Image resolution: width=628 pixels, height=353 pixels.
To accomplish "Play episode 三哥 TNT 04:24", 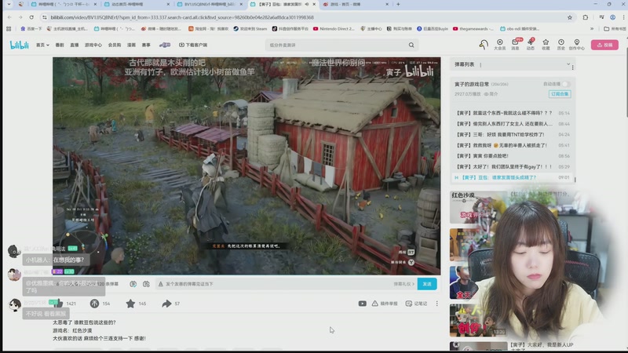I will (x=513, y=135).
